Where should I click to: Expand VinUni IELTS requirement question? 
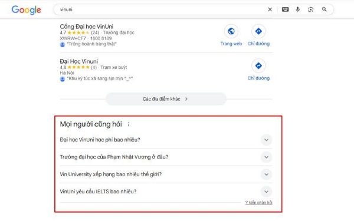click(x=166, y=192)
